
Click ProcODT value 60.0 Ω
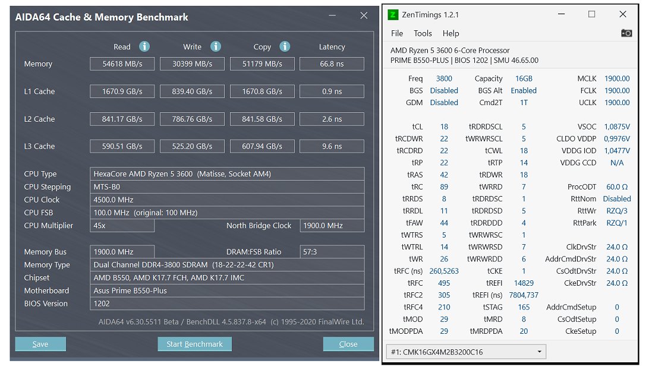[x=617, y=187]
